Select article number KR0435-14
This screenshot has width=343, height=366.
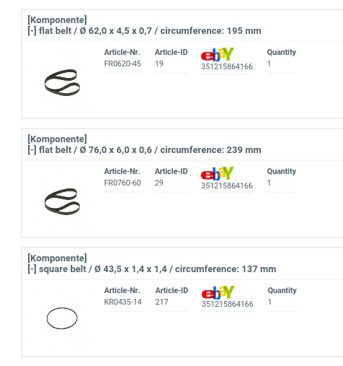click(123, 302)
